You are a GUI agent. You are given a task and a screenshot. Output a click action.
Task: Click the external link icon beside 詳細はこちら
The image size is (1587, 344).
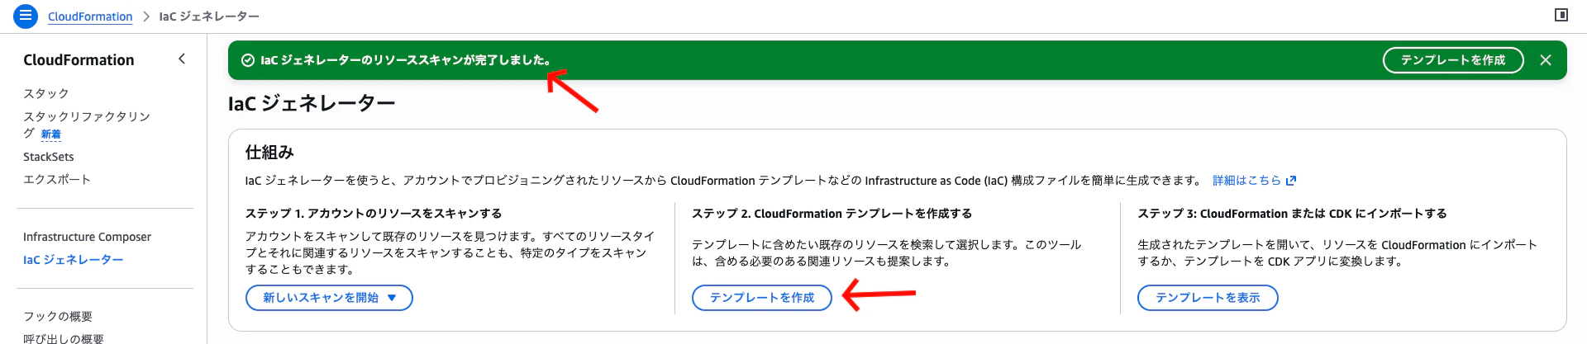point(1291,181)
